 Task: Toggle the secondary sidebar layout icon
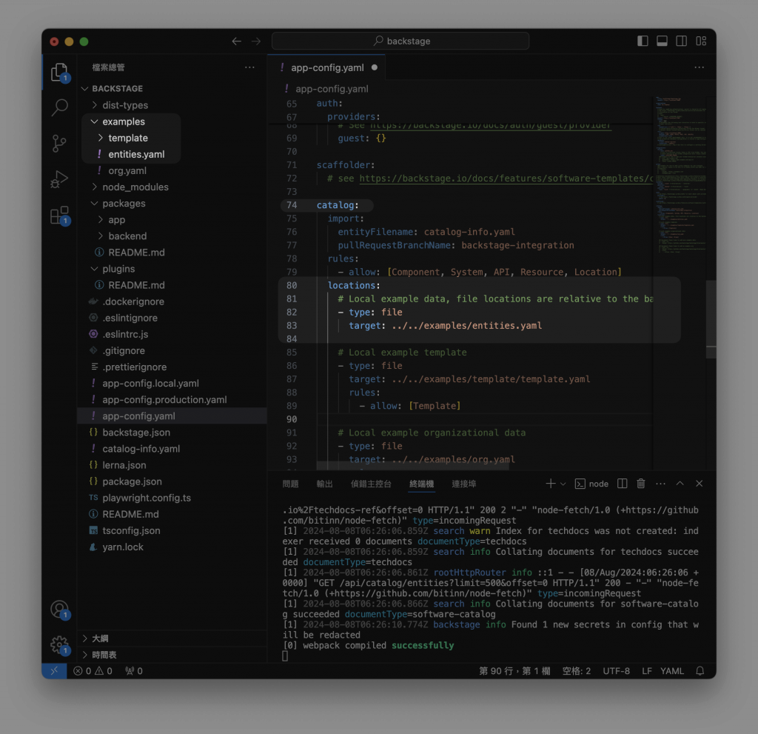pos(681,41)
